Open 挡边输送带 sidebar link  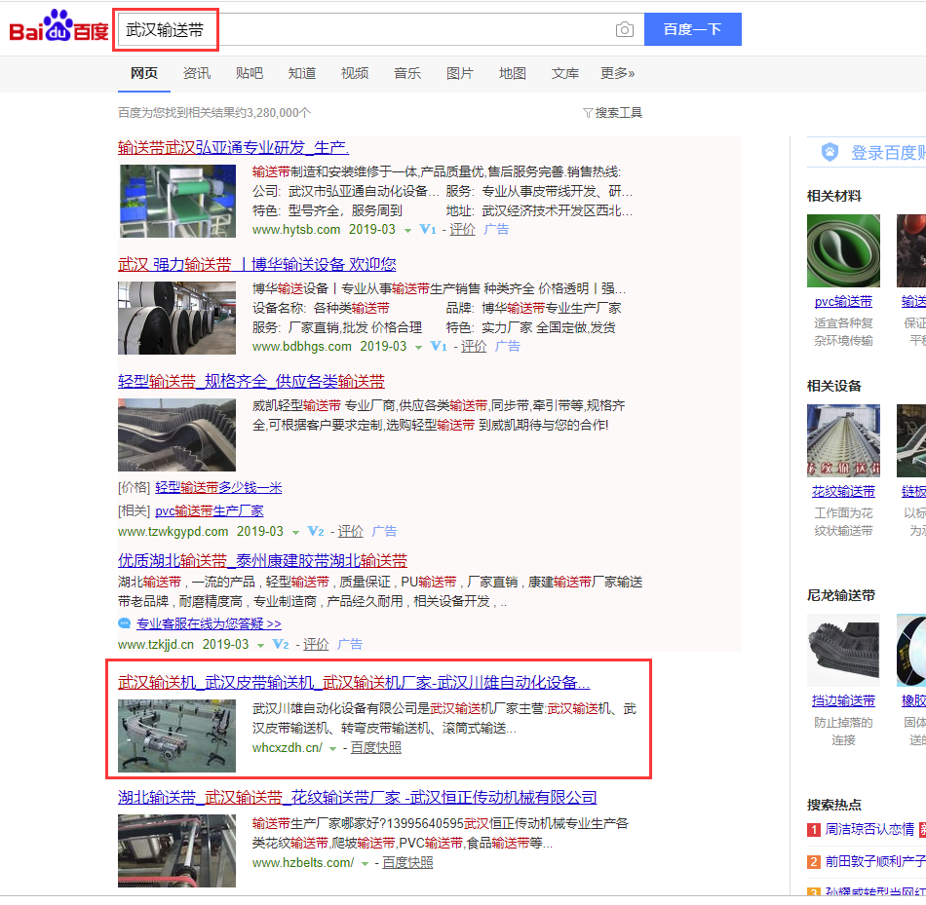pyautogui.click(x=843, y=700)
